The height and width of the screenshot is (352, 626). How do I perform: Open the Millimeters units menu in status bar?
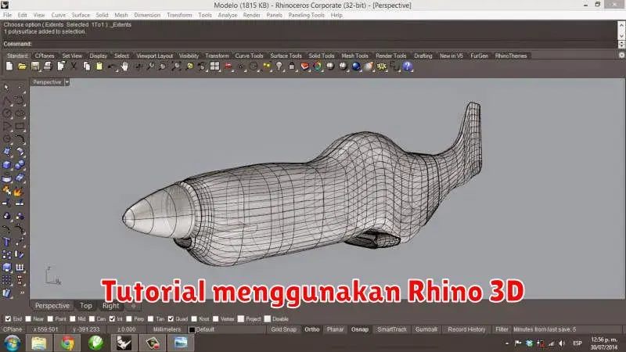(x=167, y=329)
